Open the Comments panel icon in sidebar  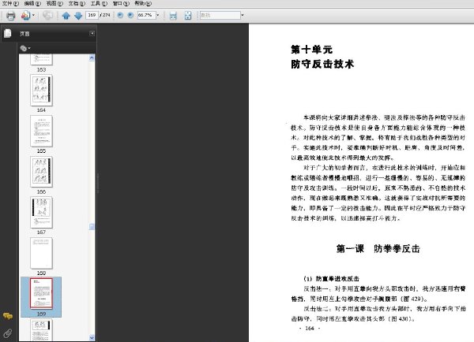tap(8, 316)
